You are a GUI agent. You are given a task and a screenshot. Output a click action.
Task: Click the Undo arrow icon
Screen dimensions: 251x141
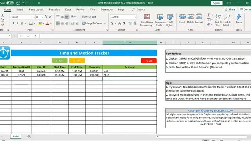click(24, 3)
